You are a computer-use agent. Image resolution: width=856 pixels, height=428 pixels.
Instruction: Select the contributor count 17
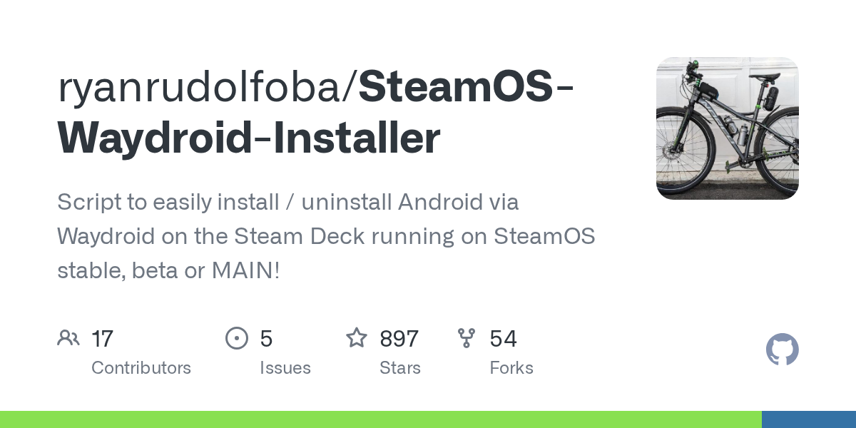(102, 339)
